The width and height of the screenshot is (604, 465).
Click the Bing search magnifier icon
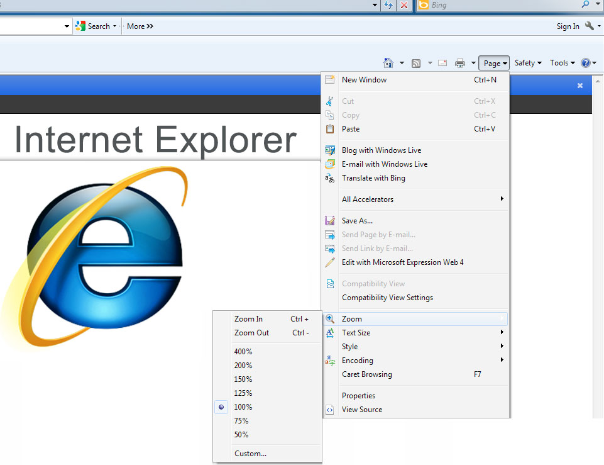[x=586, y=4]
